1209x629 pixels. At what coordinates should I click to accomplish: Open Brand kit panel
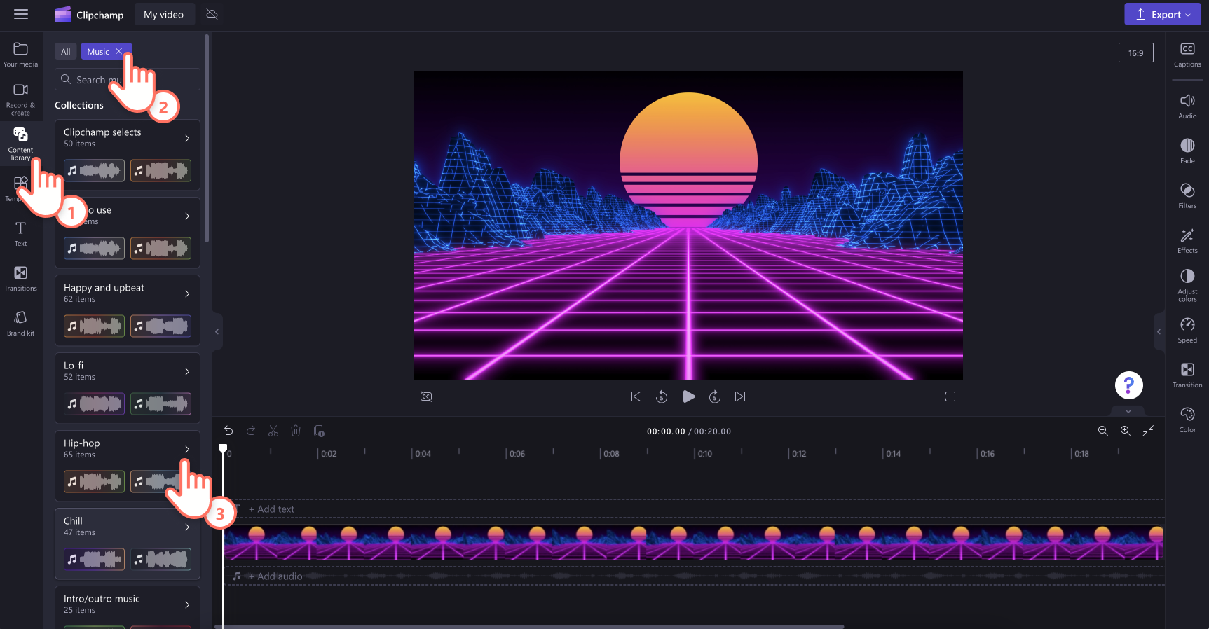coord(20,324)
